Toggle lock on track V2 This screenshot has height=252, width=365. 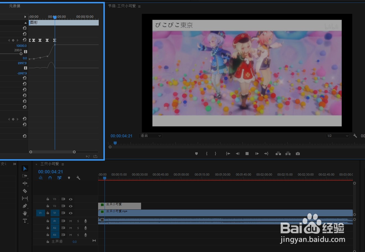click(x=48, y=206)
